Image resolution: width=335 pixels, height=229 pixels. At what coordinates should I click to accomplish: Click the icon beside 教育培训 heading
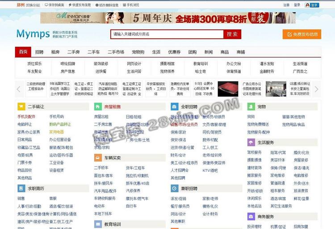98,224
